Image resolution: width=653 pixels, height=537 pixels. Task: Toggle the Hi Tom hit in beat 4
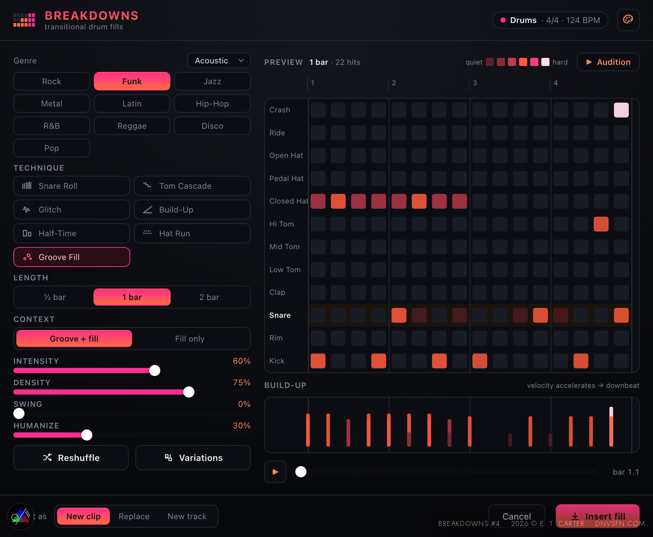pyautogui.click(x=601, y=224)
